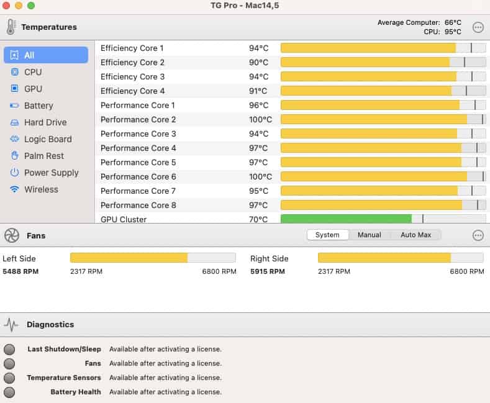Image resolution: width=490 pixels, height=403 pixels.
Task: Click the Left Side fan speed bar
Action: click(x=153, y=258)
